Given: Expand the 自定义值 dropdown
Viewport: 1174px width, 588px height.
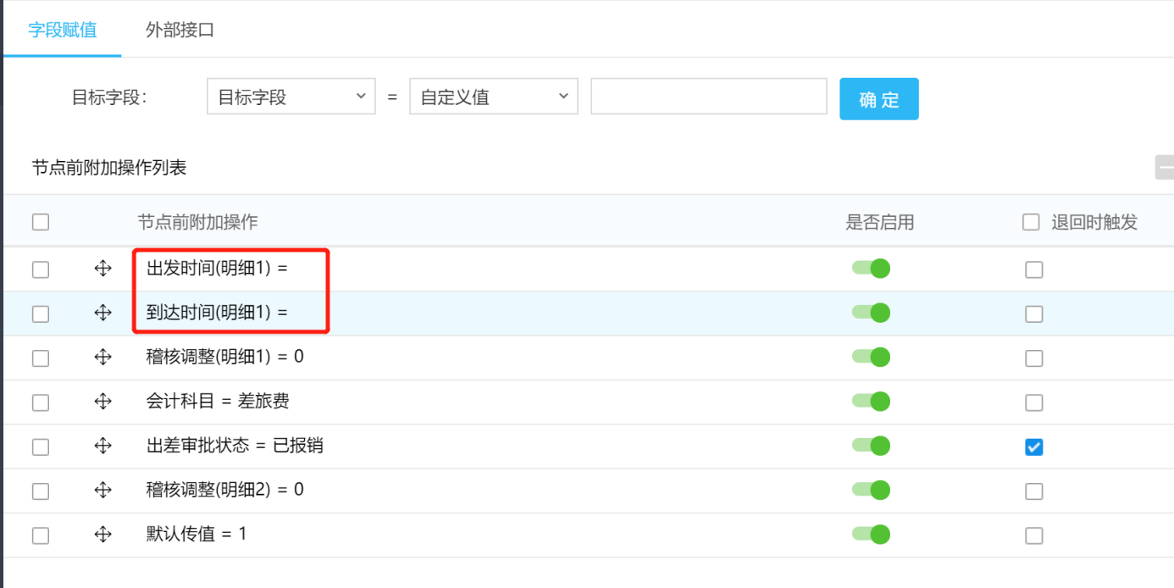Looking at the screenshot, I should [493, 97].
